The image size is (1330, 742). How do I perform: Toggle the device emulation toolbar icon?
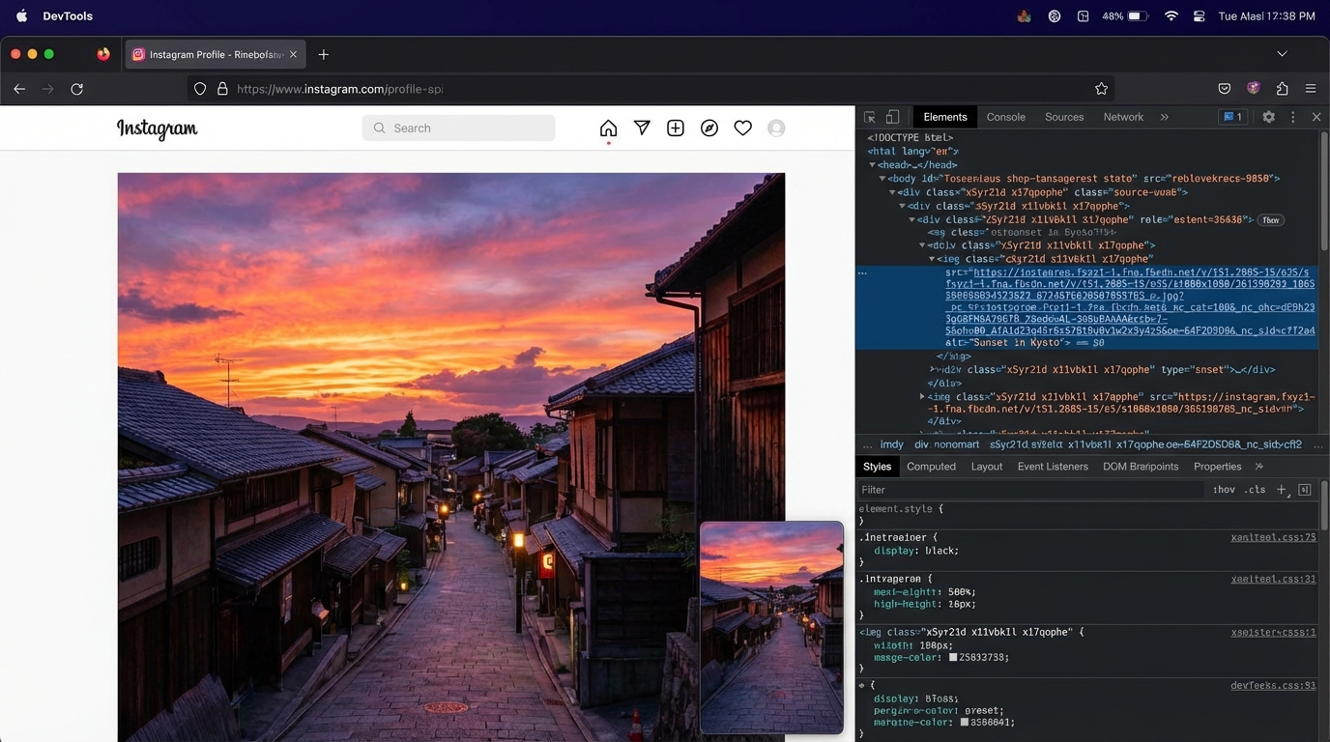(891, 116)
